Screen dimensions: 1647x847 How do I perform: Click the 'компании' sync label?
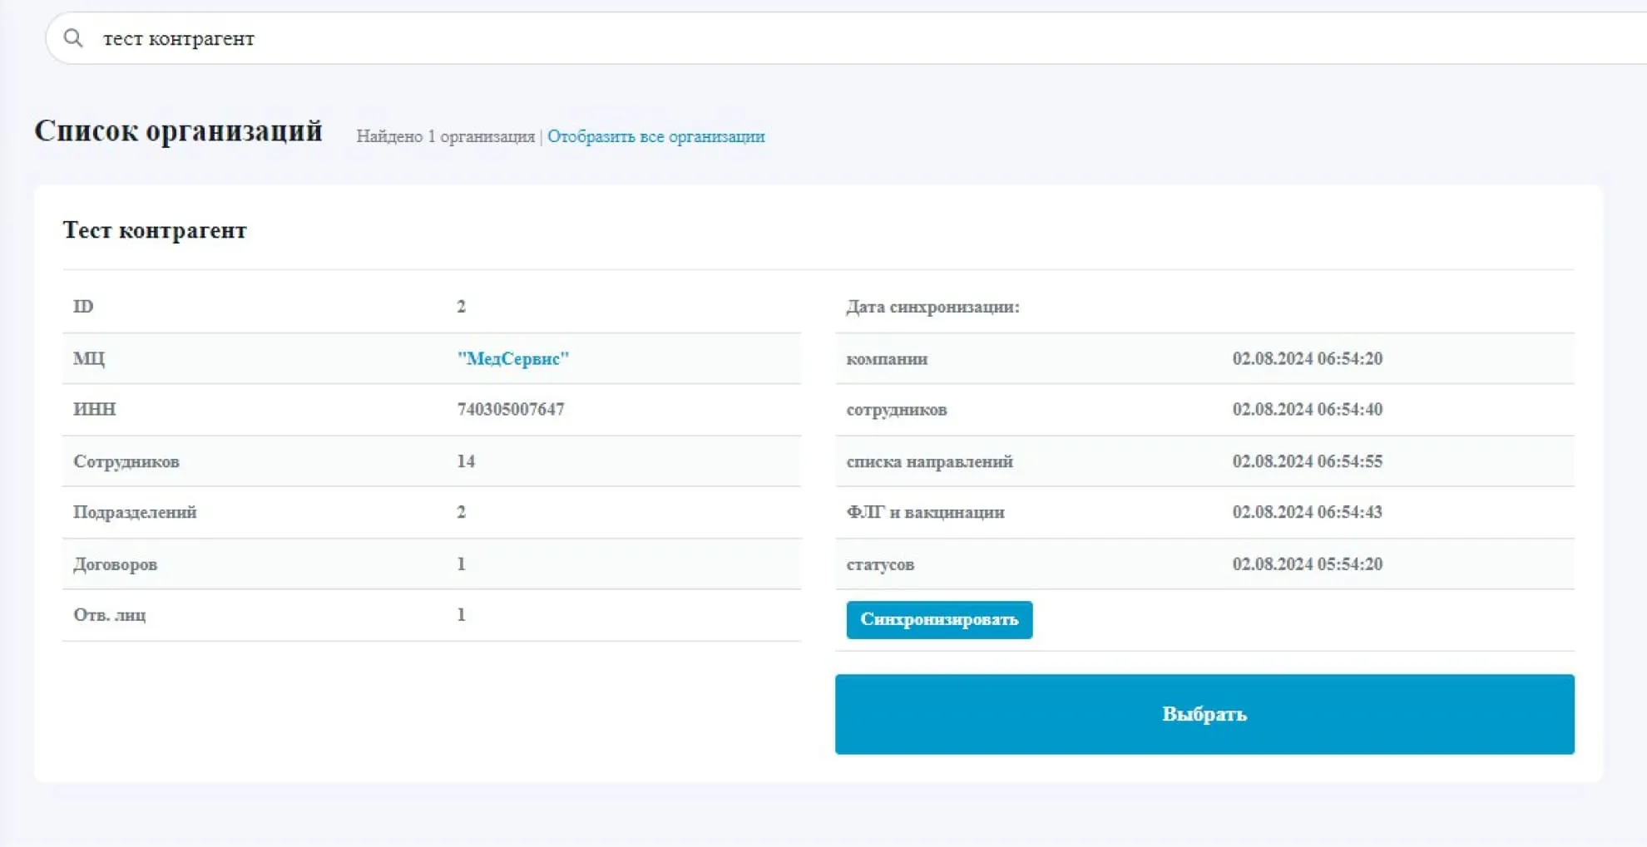click(x=887, y=359)
